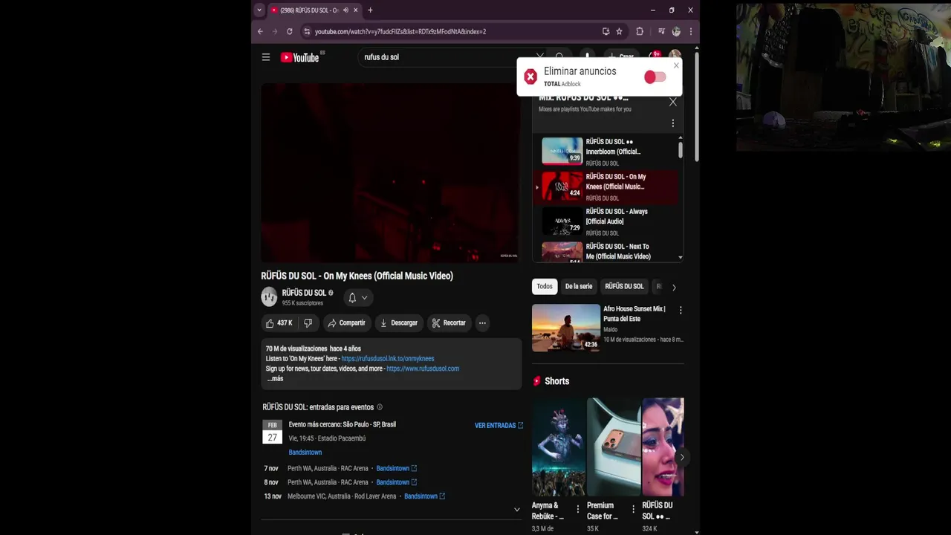
Task: Open Bandsintown link for the 8 nov Perth show
Action: coord(397,482)
